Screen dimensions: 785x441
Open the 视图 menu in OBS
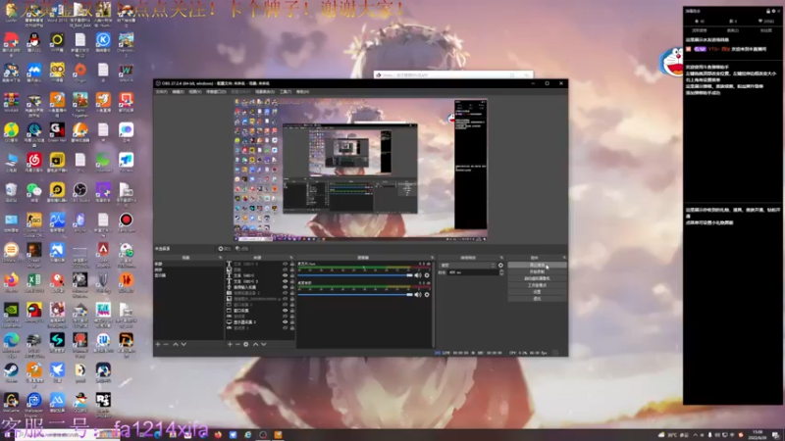click(x=194, y=92)
